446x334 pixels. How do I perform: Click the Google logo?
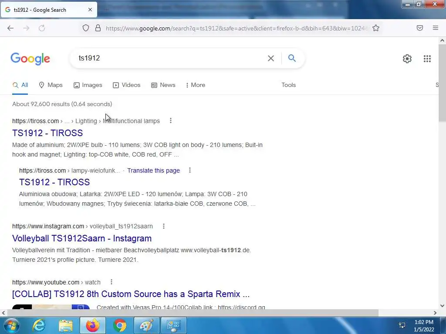click(x=30, y=59)
